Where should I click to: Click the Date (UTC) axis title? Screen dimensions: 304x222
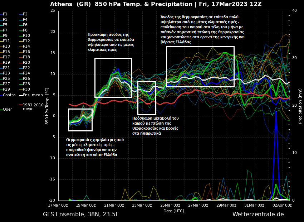point(174,211)
